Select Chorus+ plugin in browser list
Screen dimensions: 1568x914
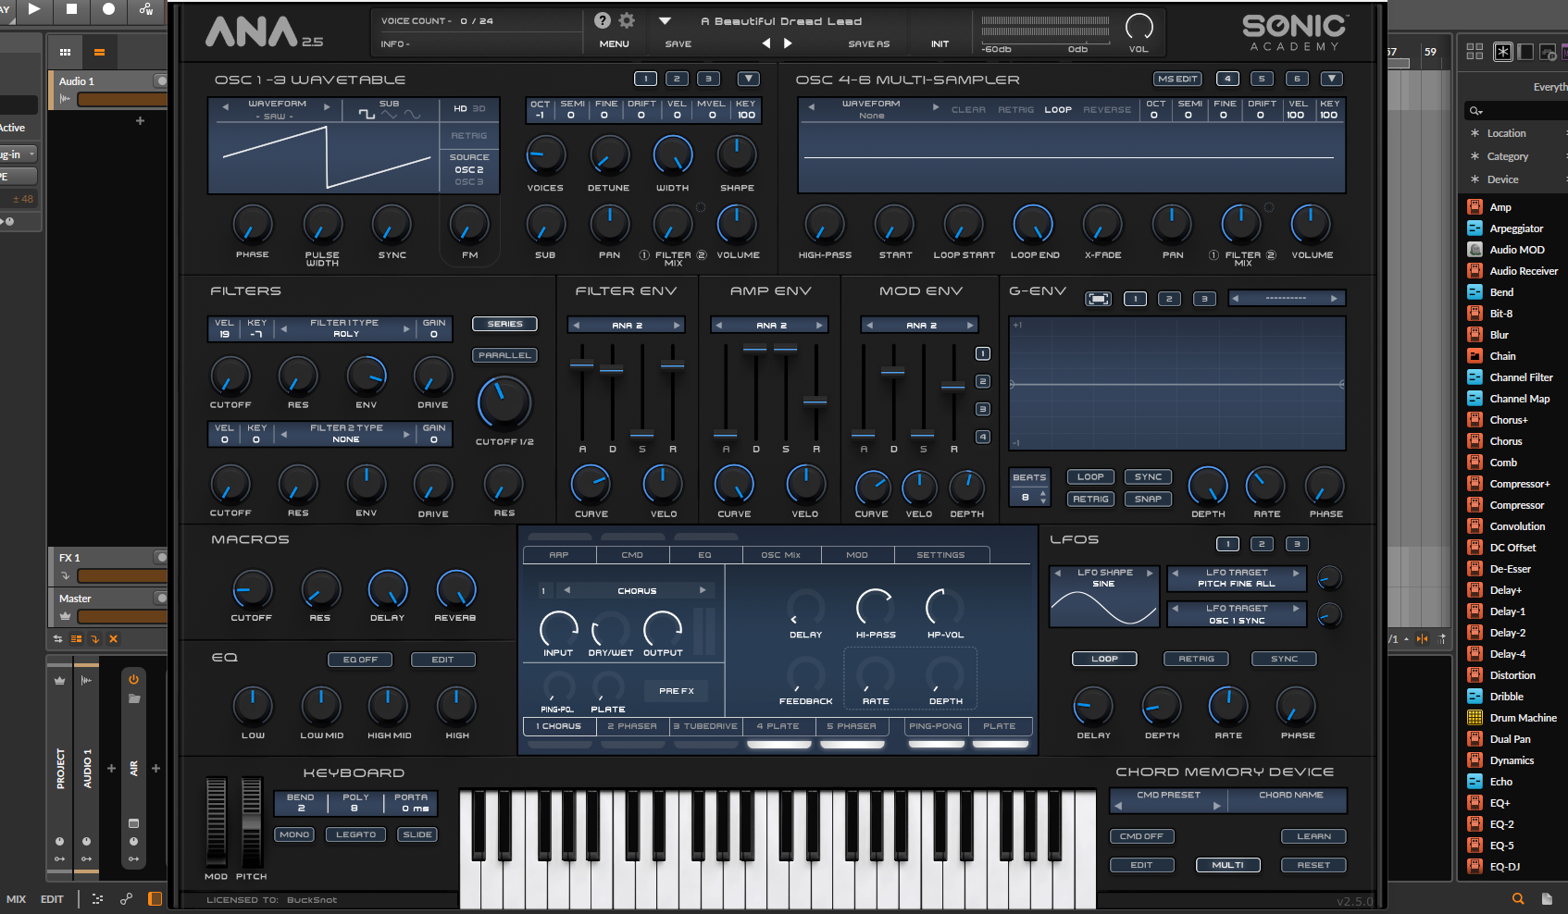click(1508, 420)
